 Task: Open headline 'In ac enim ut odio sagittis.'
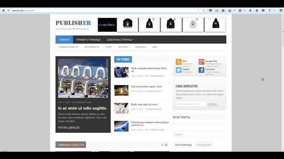(83, 108)
